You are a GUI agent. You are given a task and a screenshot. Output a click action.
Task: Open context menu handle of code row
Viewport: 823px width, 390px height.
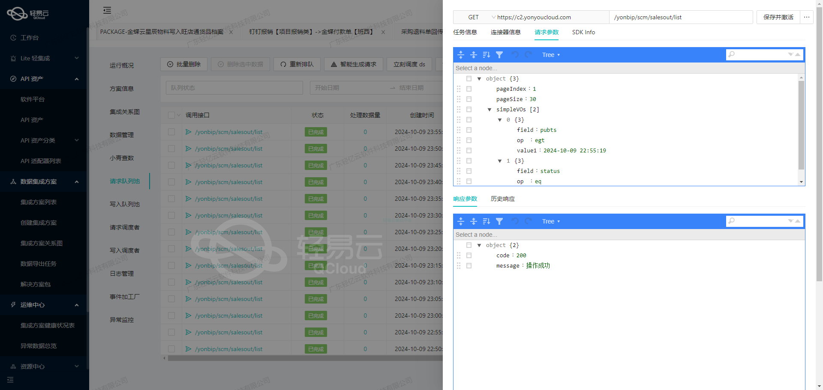point(459,255)
